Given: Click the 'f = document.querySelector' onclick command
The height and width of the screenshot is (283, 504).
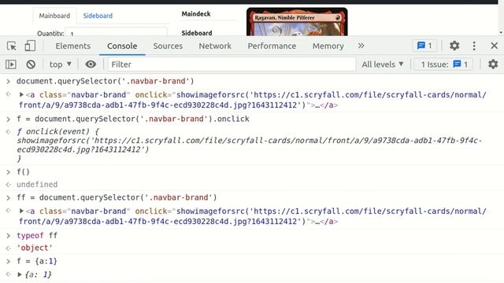Looking at the screenshot, I should point(133,119).
